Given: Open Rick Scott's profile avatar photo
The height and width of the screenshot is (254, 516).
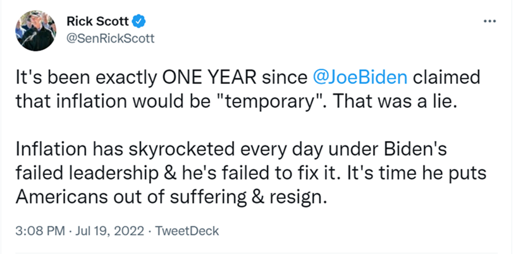Looking at the screenshot, I should (x=36, y=30).
